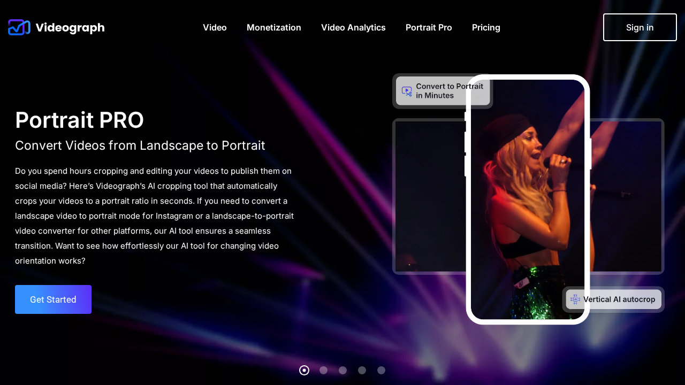Click the AI icon on Vertical AI autocrop badge
The height and width of the screenshot is (385, 685).
(x=575, y=299)
